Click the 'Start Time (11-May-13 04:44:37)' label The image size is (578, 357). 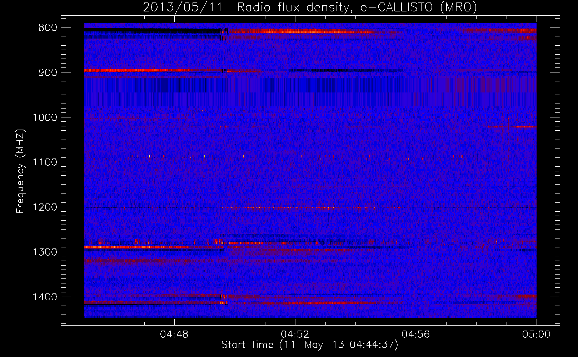tap(310, 345)
